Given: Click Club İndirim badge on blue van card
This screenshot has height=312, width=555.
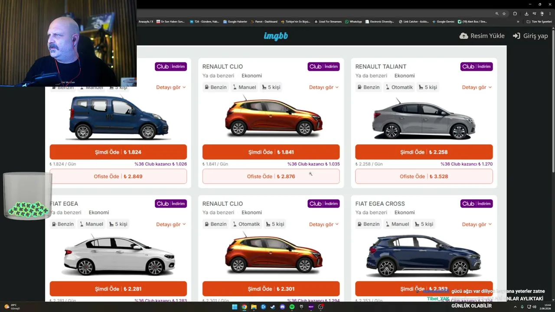Looking at the screenshot, I should 171,67.
